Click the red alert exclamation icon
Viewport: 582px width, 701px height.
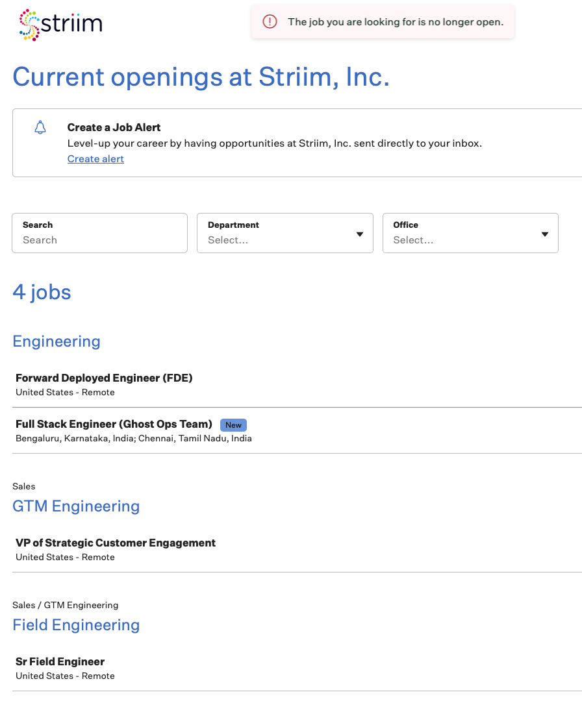pyautogui.click(x=270, y=21)
